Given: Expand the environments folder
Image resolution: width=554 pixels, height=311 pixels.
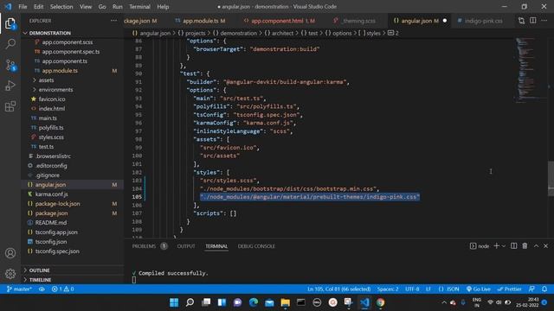Looking at the screenshot, I should pyautogui.click(x=55, y=90).
